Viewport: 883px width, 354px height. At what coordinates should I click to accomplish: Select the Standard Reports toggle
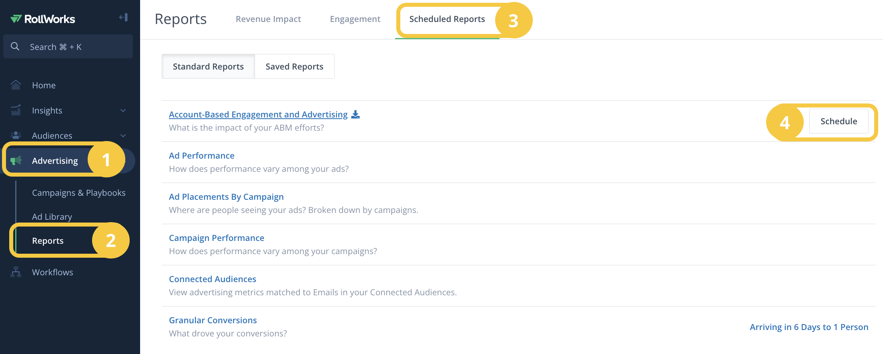(x=208, y=66)
